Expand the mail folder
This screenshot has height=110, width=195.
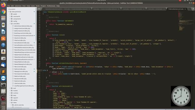[x=10, y=88]
